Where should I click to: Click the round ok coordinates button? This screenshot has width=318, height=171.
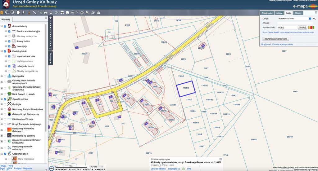(x=52, y=169)
